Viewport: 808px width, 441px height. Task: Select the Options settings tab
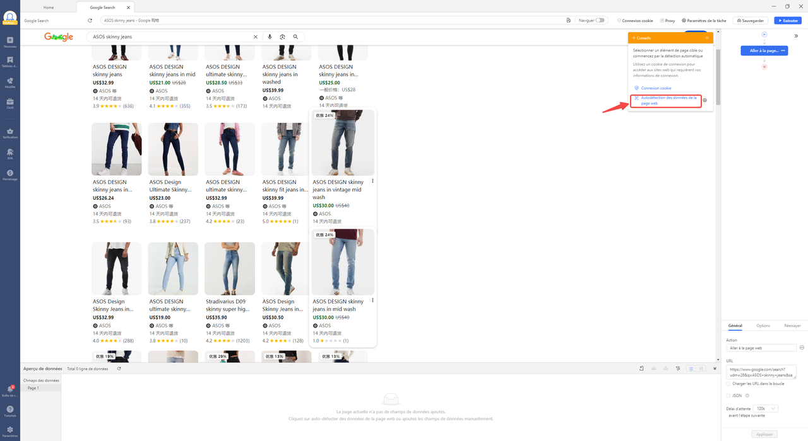click(x=763, y=326)
